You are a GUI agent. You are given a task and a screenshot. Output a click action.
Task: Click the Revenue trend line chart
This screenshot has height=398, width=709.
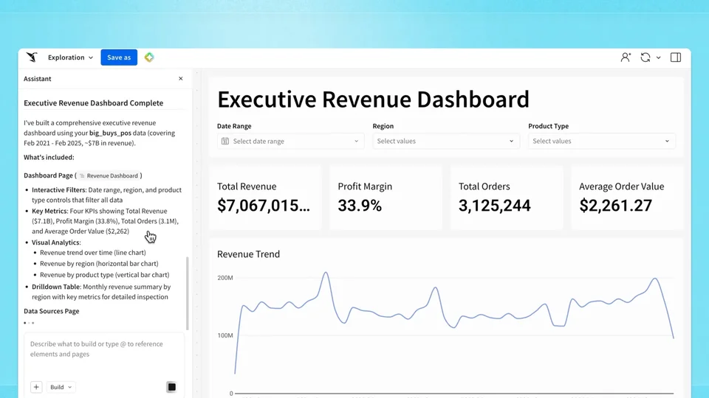454,323
